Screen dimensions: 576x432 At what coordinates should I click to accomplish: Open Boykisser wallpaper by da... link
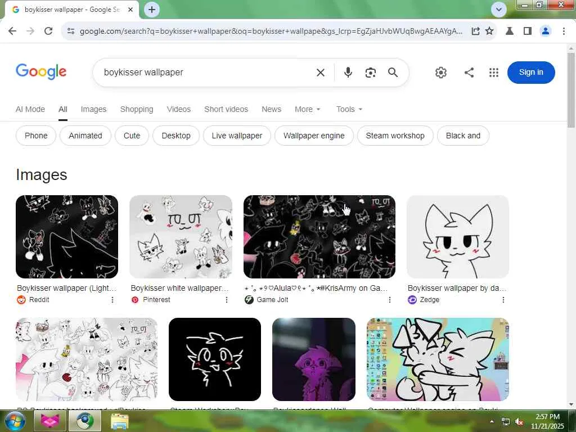pos(457,288)
